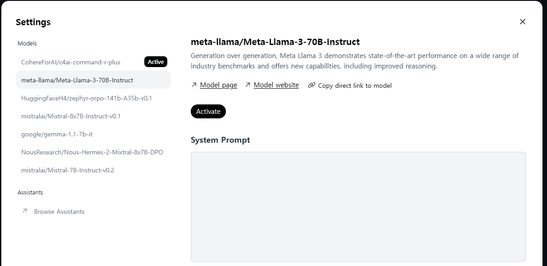This screenshot has height=266, width=547.
Task: Close the Settings dialog with X icon
Action: (x=523, y=22)
